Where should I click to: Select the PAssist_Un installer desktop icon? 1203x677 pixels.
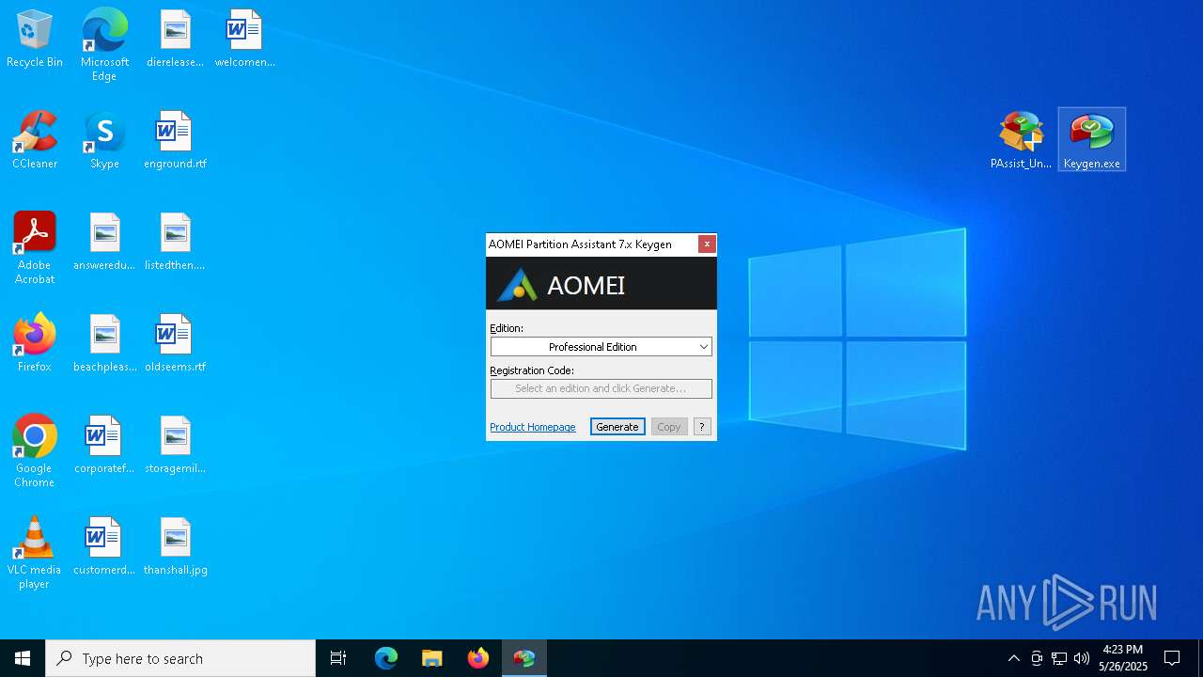[x=1021, y=140]
